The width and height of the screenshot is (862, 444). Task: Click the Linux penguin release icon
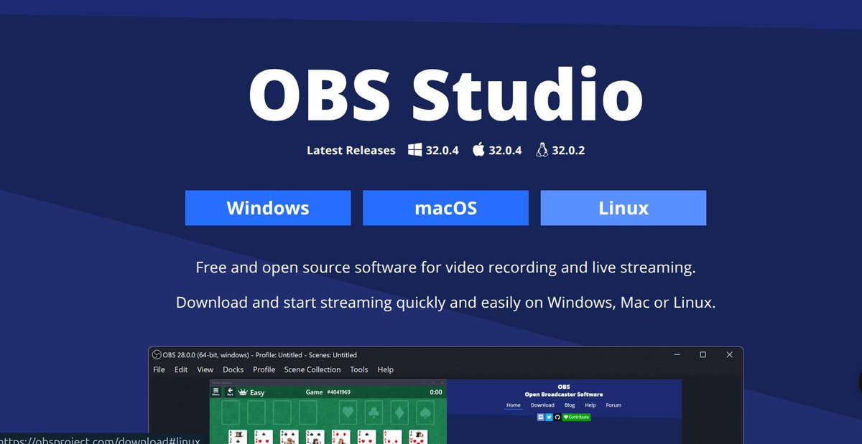[542, 150]
